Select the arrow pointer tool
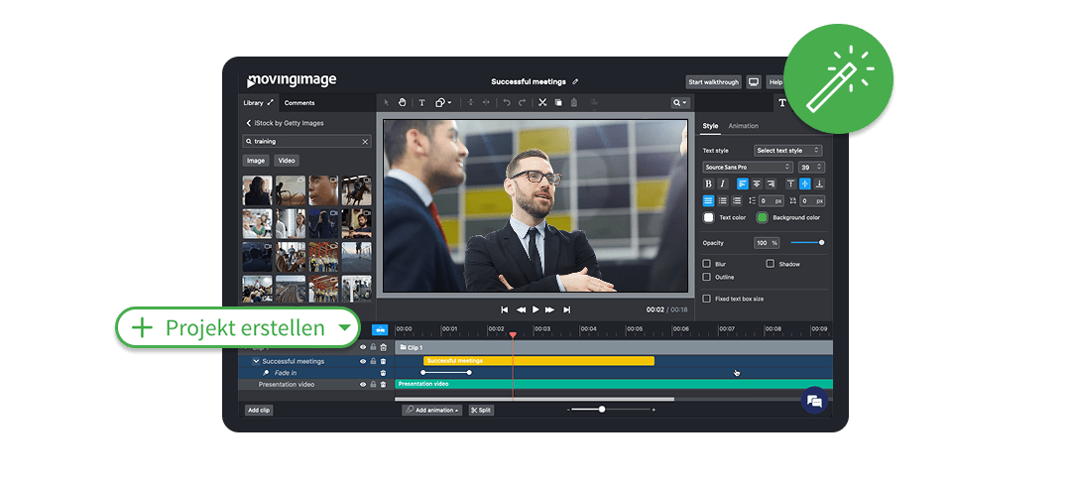Image resolution: width=1071 pixels, height=488 pixels. (x=387, y=102)
